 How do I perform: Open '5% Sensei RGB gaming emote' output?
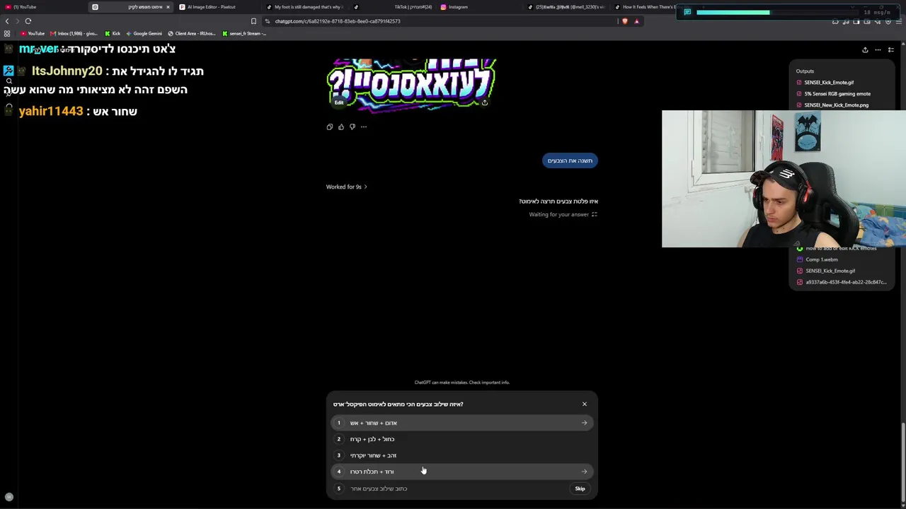point(834,94)
